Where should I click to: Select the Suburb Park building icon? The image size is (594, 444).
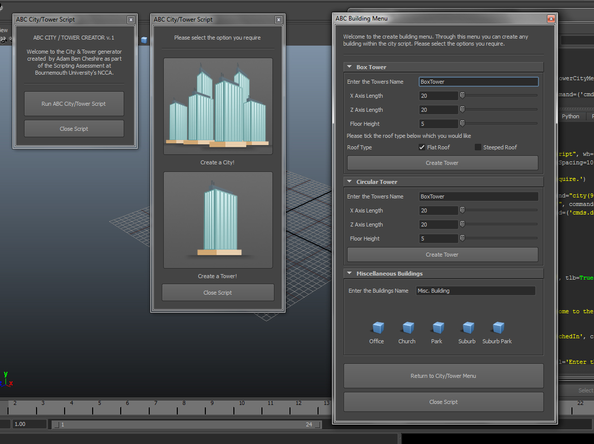[x=496, y=329]
